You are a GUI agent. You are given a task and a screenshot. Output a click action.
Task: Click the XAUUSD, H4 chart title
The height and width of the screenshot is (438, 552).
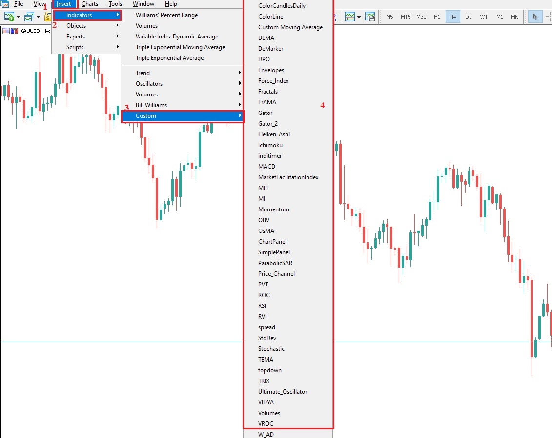pyautogui.click(x=35, y=31)
